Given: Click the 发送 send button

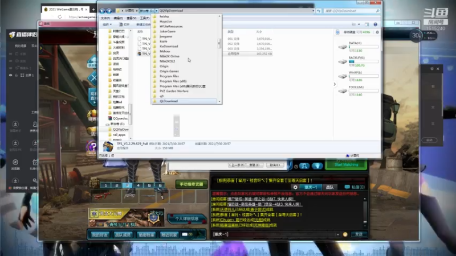Looking at the screenshot, I should click(x=359, y=234).
